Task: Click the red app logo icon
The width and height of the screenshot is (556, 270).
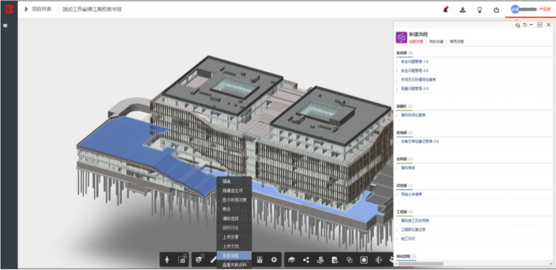Action: 9,9
